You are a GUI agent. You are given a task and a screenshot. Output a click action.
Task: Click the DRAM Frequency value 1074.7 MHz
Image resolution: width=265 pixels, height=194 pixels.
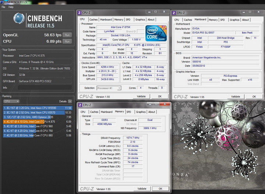click(x=132, y=138)
